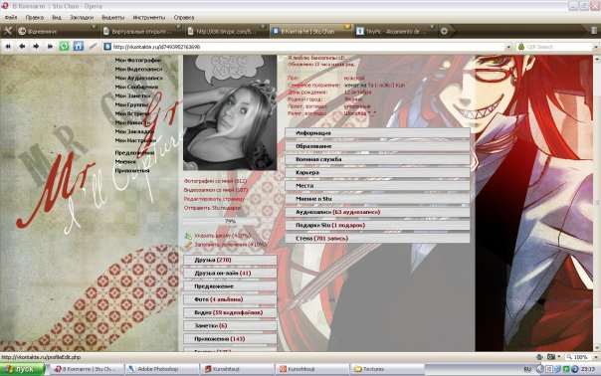The width and height of the screenshot is (601, 376).
Task: Expand the Образование section
Action: tap(377, 146)
